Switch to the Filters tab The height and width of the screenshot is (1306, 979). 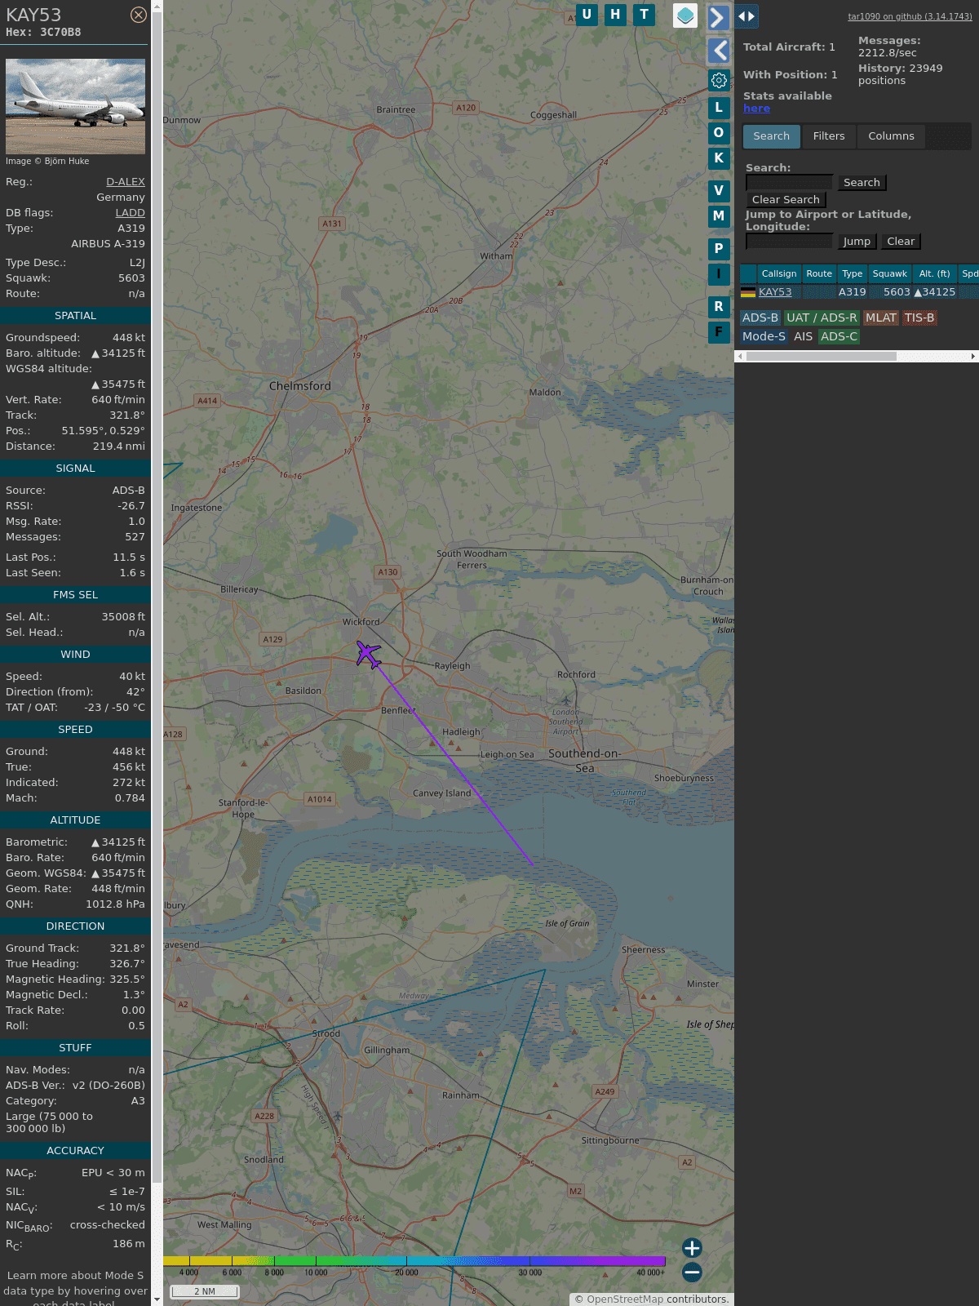click(x=829, y=136)
